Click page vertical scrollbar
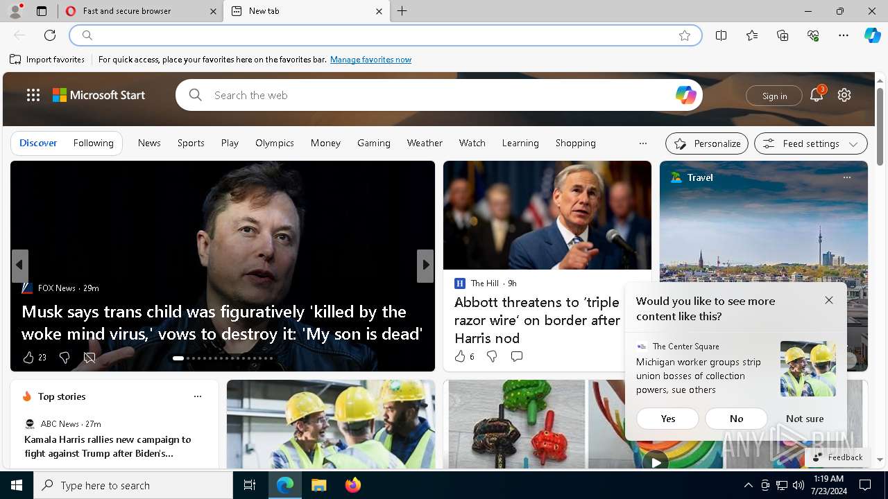Screen dimensions: 888x499 (x=880, y=126)
